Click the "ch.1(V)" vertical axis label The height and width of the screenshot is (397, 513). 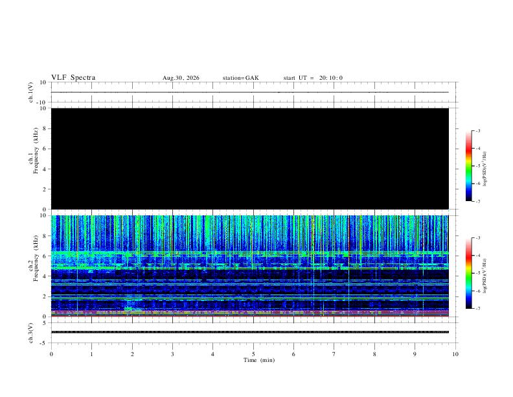click(x=31, y=92)
